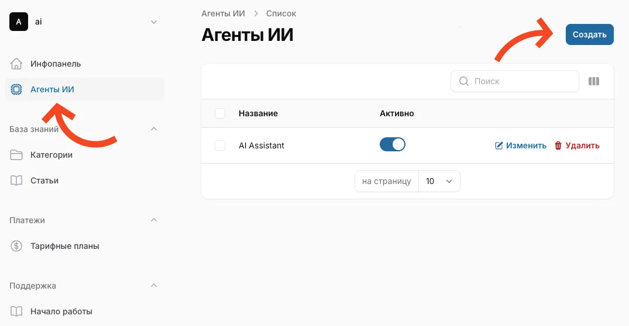The height and width of the screenshot is (326, 629).
Task: Click the chip icon for Агенты ИИ
Action: (x=16, y=89)
